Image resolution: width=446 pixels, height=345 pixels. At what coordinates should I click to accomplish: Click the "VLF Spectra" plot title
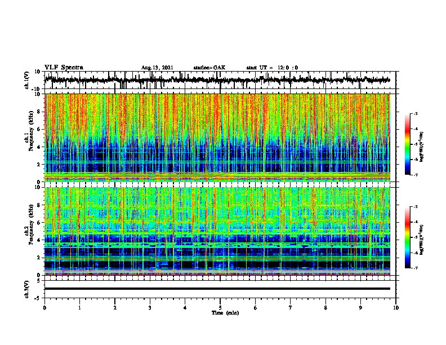(x=64, y=68)
